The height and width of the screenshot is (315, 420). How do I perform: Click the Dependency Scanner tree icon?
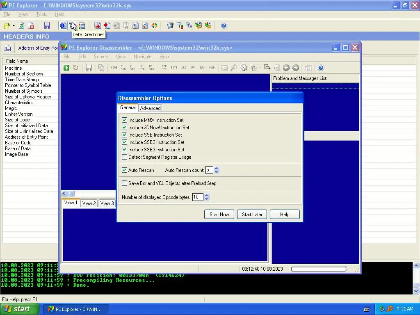click(180, 26)
